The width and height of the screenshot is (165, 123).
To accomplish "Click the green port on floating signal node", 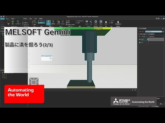I will click(x=53, y=60).
